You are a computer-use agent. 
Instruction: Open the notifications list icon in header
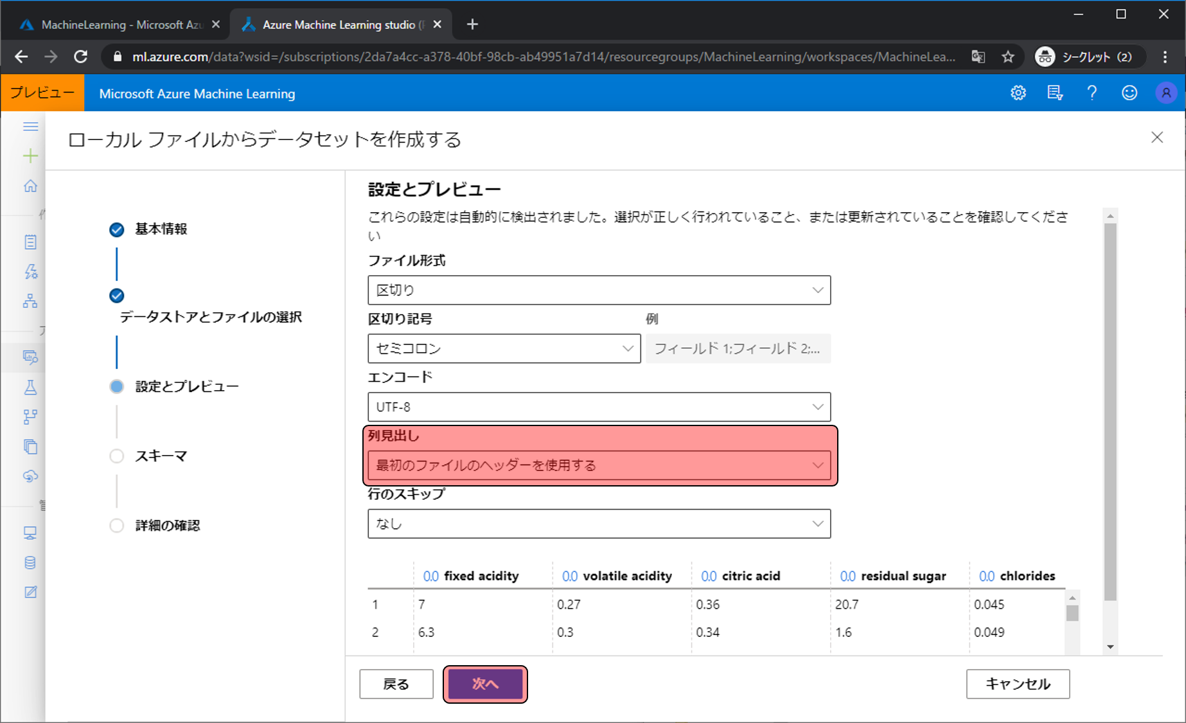1054,93
